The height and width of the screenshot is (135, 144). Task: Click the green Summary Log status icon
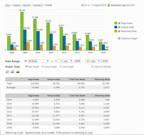tap(109, 5)
